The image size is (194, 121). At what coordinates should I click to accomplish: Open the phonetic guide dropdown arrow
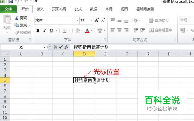[105, 30]
